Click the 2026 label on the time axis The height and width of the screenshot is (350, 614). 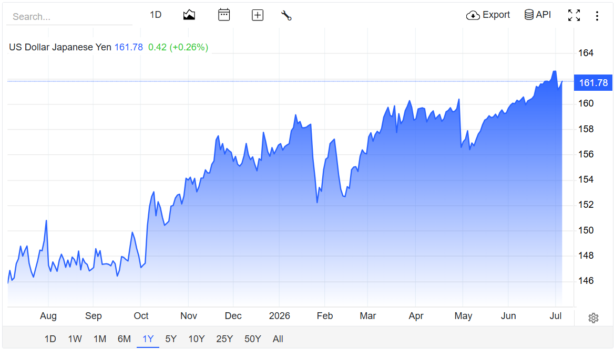click(279, 315)
